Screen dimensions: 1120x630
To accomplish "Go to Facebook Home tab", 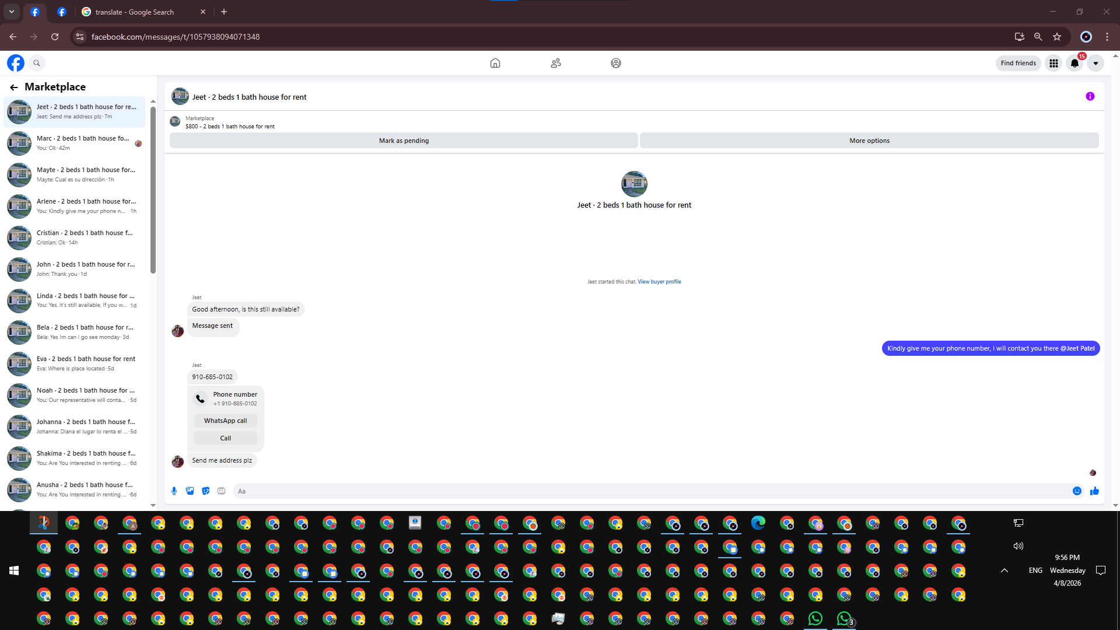I will (x=495, y=63).
